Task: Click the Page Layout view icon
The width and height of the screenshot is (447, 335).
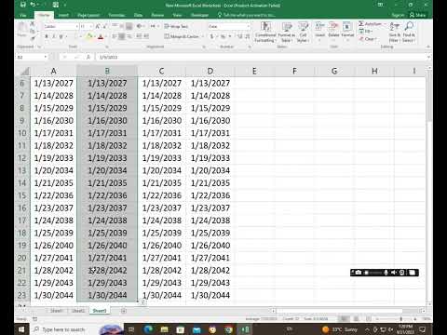Action: pos(356,319)
